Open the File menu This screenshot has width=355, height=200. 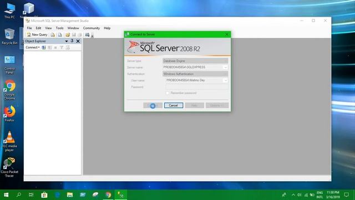pos(29,28)
